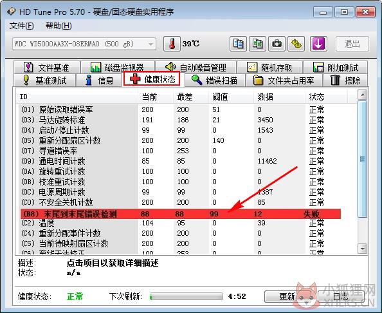Click the copy screenshot to clipboard icon
Image resolution: width=382 pixels, height=313 pixels.
click(x=257, y=44)
